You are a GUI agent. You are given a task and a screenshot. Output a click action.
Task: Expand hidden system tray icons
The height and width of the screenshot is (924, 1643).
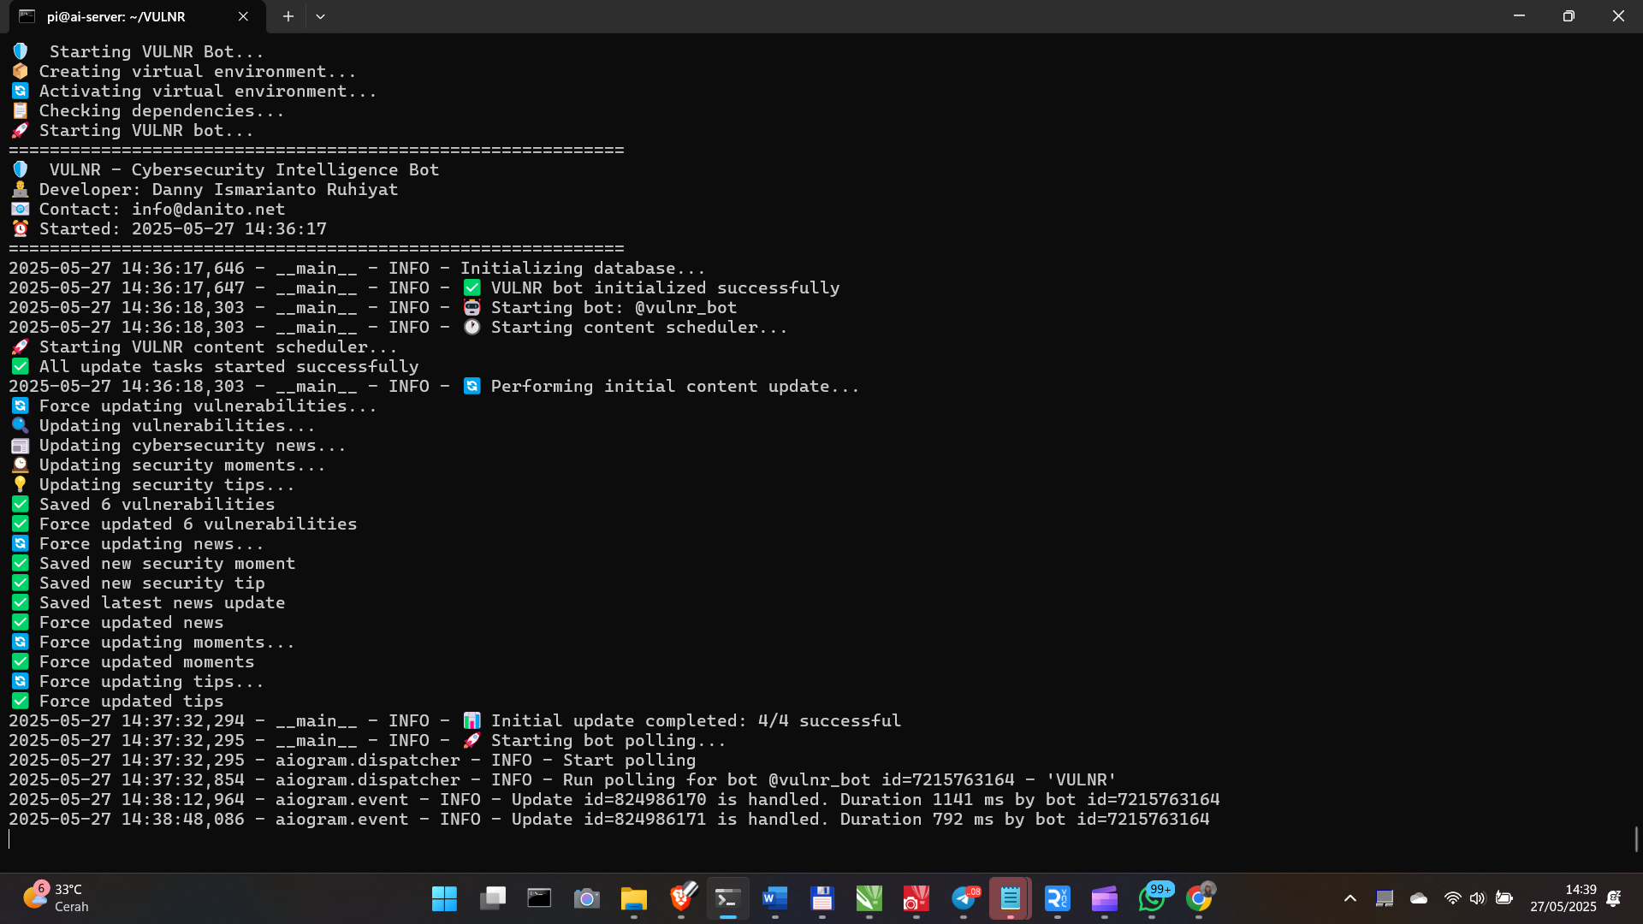pyautogui.click(x=1350, y=898)
